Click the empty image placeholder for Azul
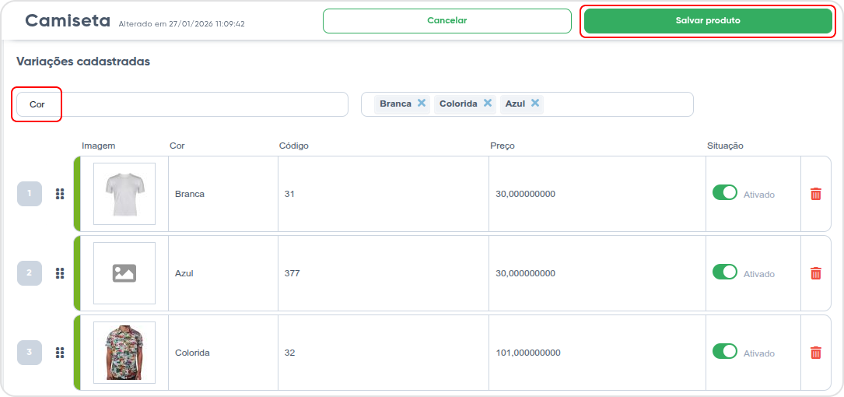844x397 pixels. coord(124,273)
